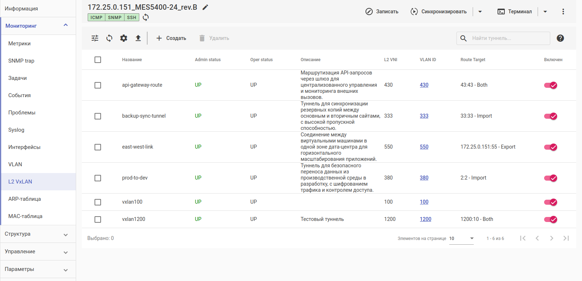
Task: Click the table refresh icon in the toolbar
Action: 109,38
